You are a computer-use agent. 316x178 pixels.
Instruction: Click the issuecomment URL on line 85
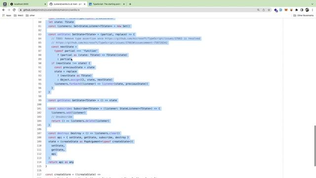click(x=112, y=43)
